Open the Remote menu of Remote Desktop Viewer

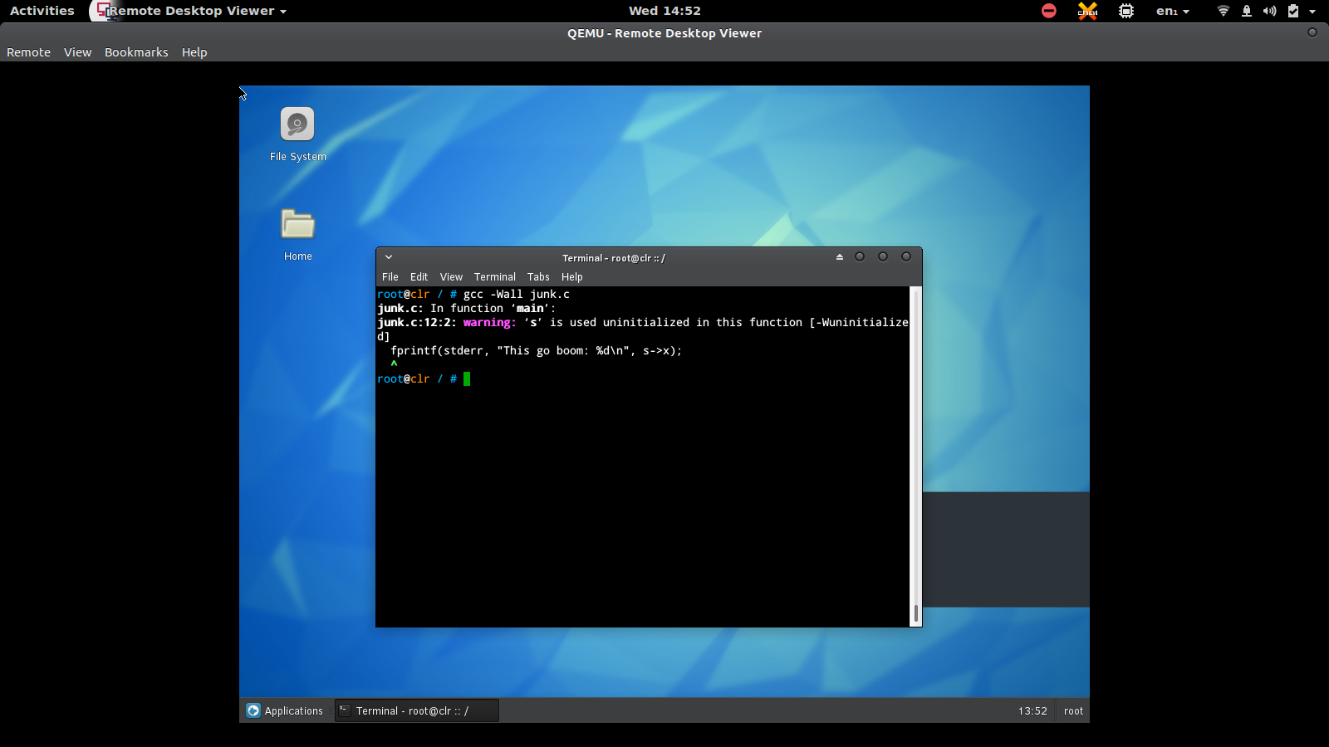(x=29, y=52)
